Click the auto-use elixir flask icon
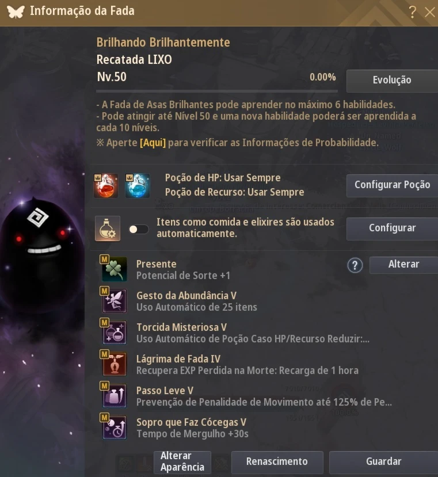Image resolution: width=438 pixels, height=477 pixels. tap(108, 228)
